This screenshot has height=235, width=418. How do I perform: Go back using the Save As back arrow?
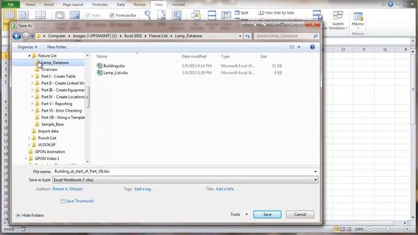17,36
